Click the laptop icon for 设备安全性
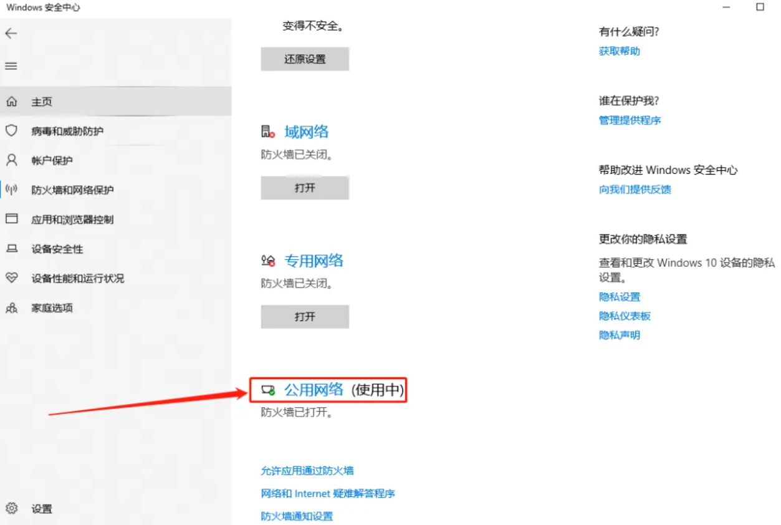 point(11,249)
